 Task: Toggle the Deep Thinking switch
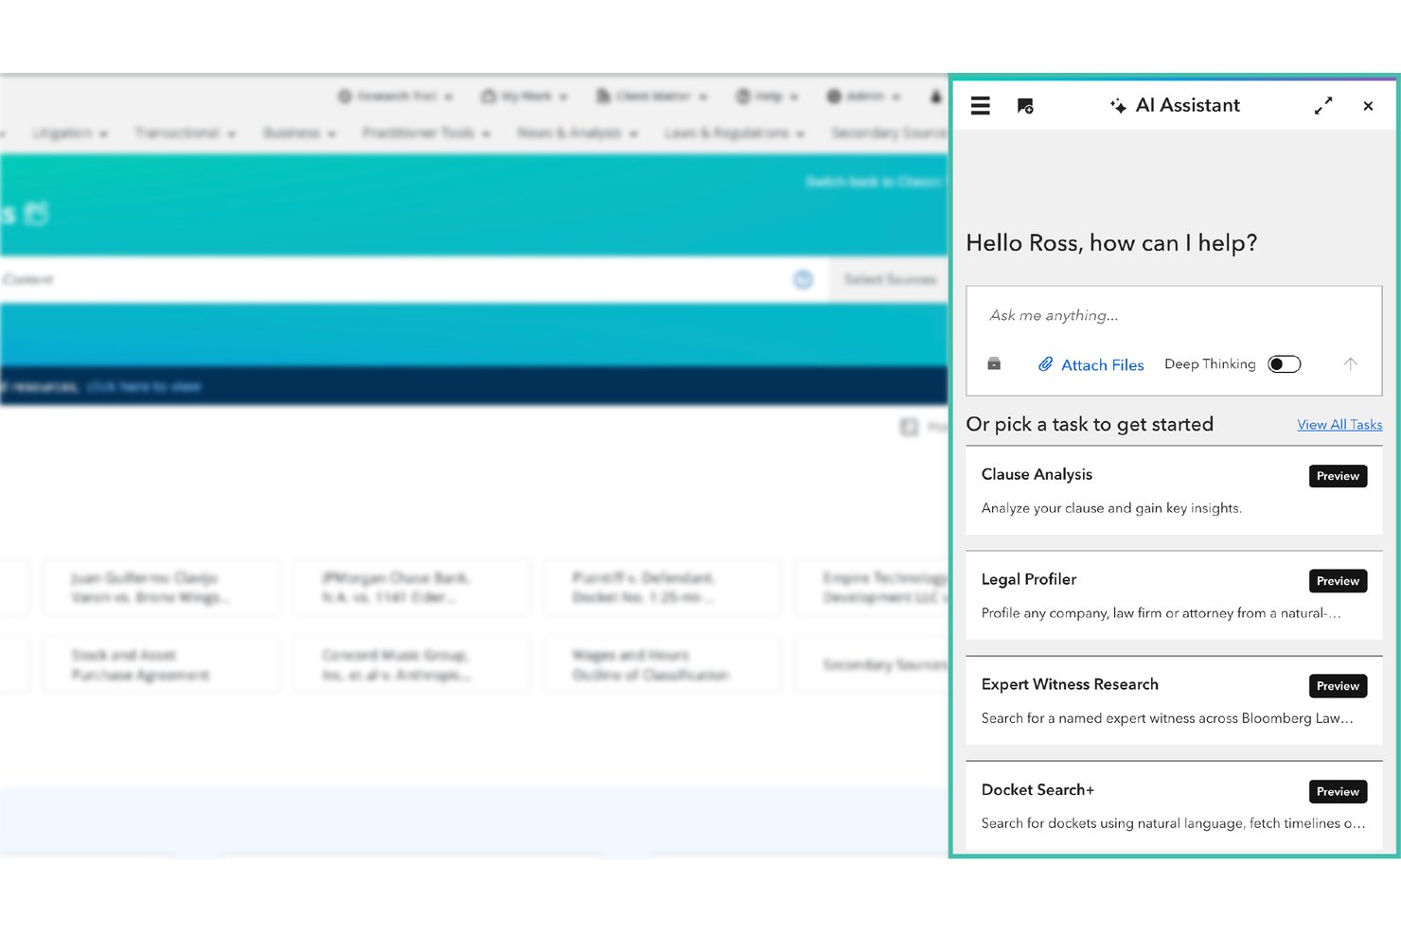(1285, 364)
